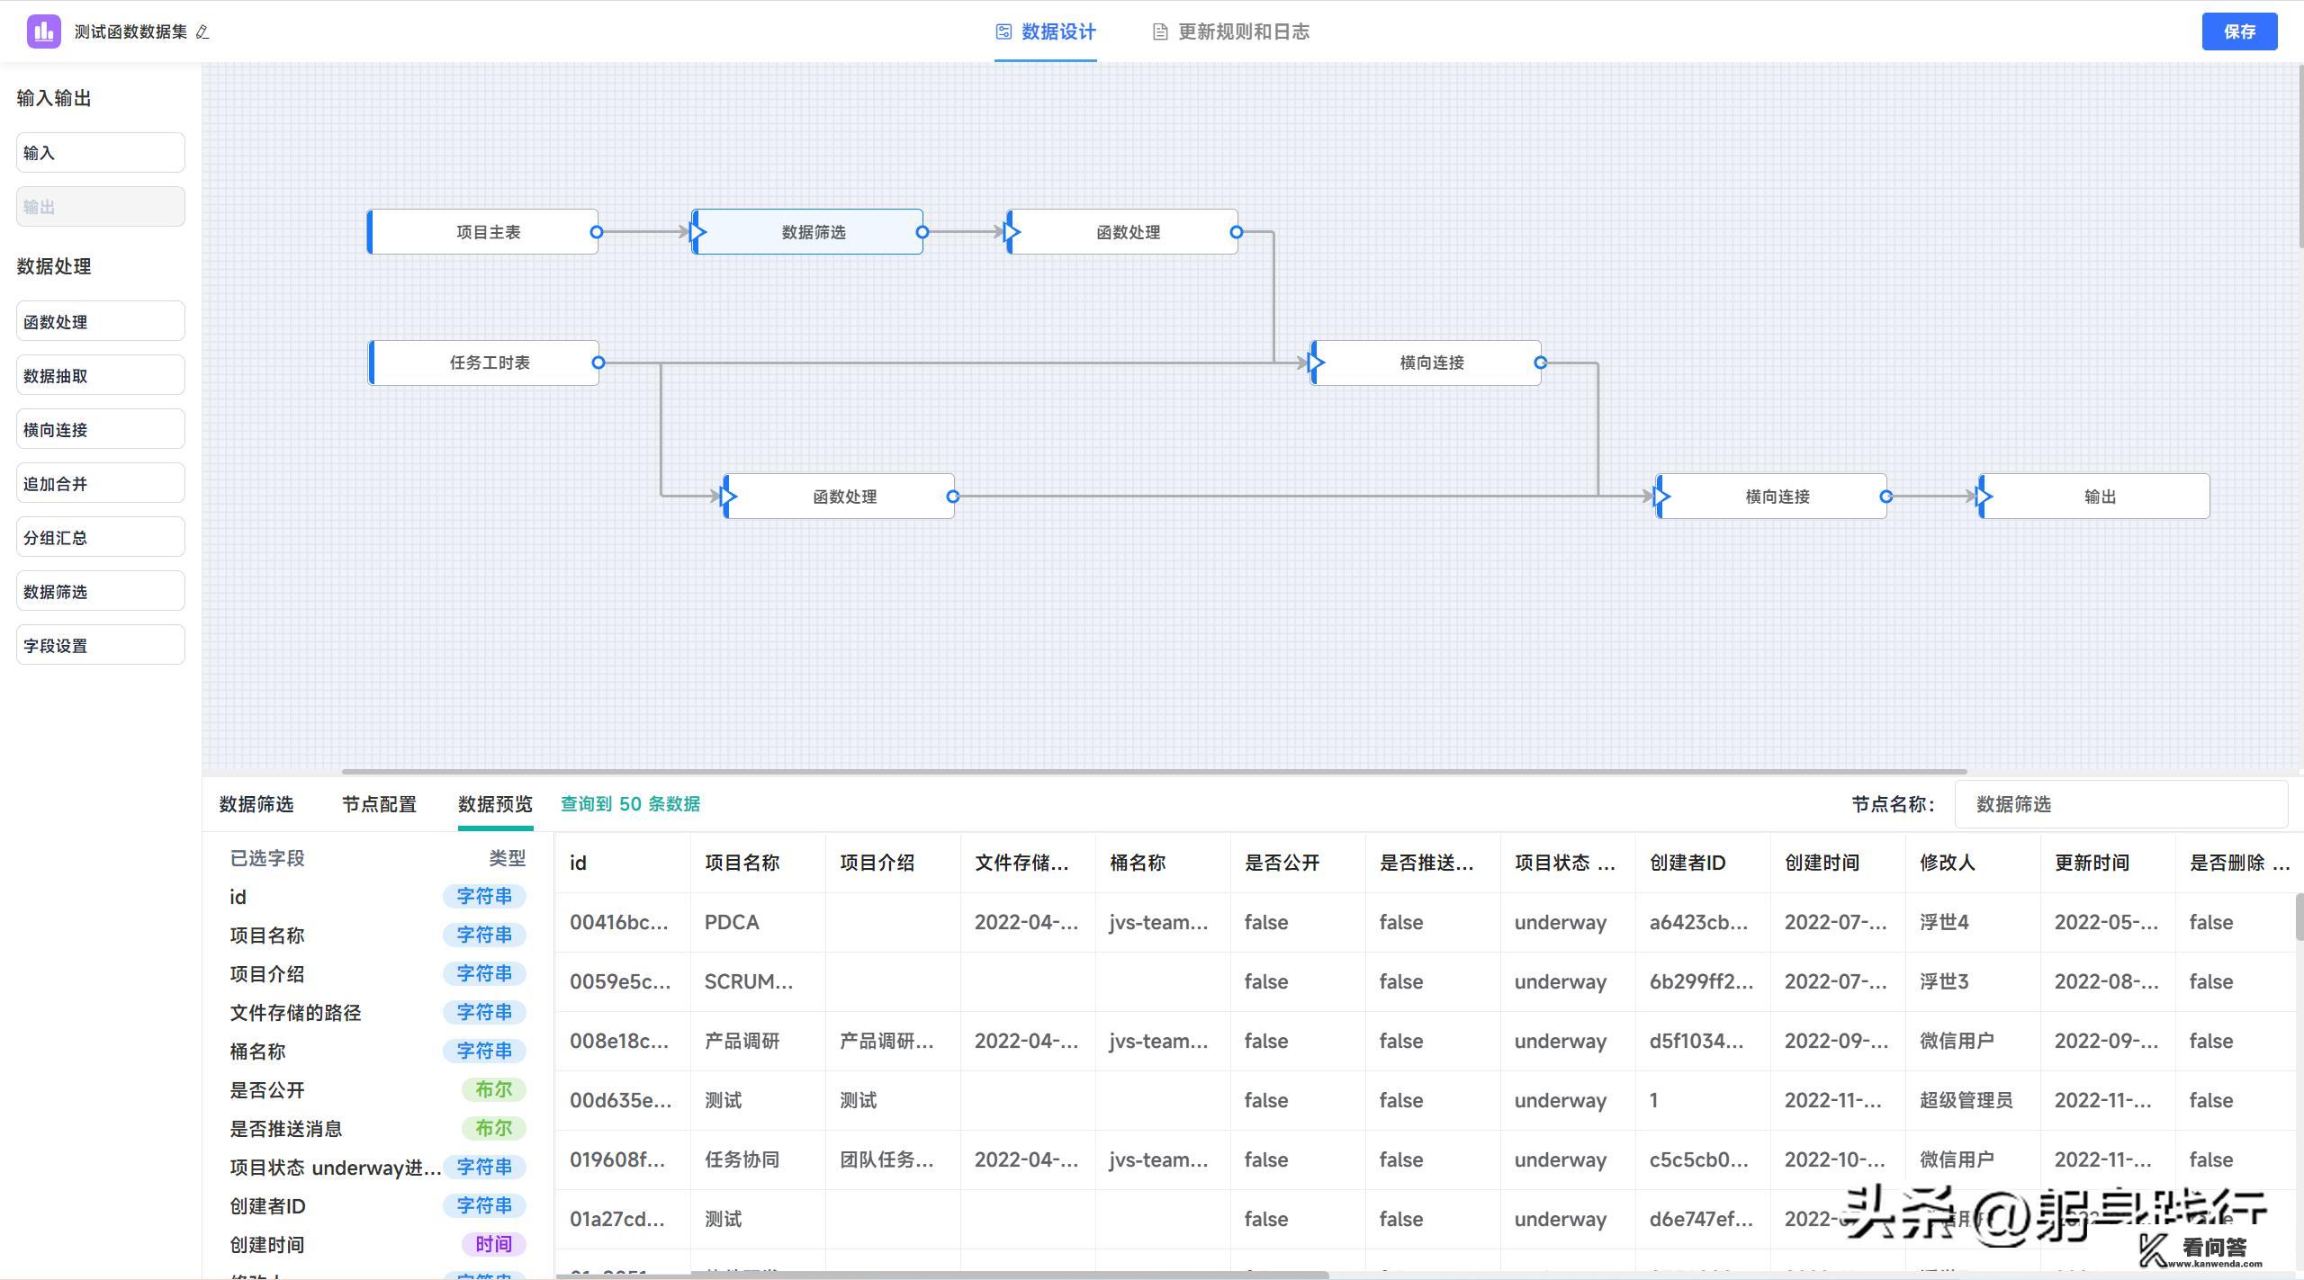The image size is (2304, 1280).
Task: Switch to 数据设计 tab
Action: 1046,32
